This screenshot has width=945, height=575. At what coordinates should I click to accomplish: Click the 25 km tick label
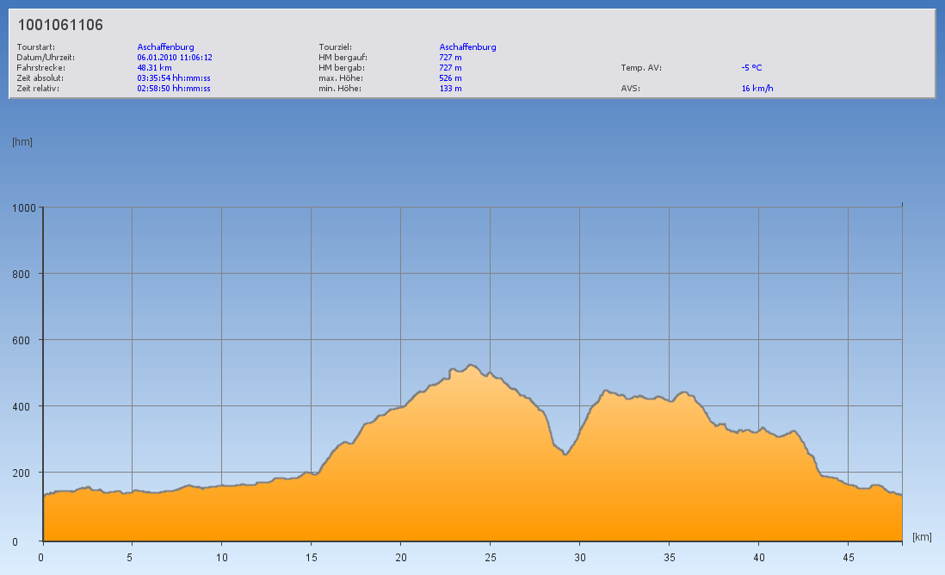490,556
